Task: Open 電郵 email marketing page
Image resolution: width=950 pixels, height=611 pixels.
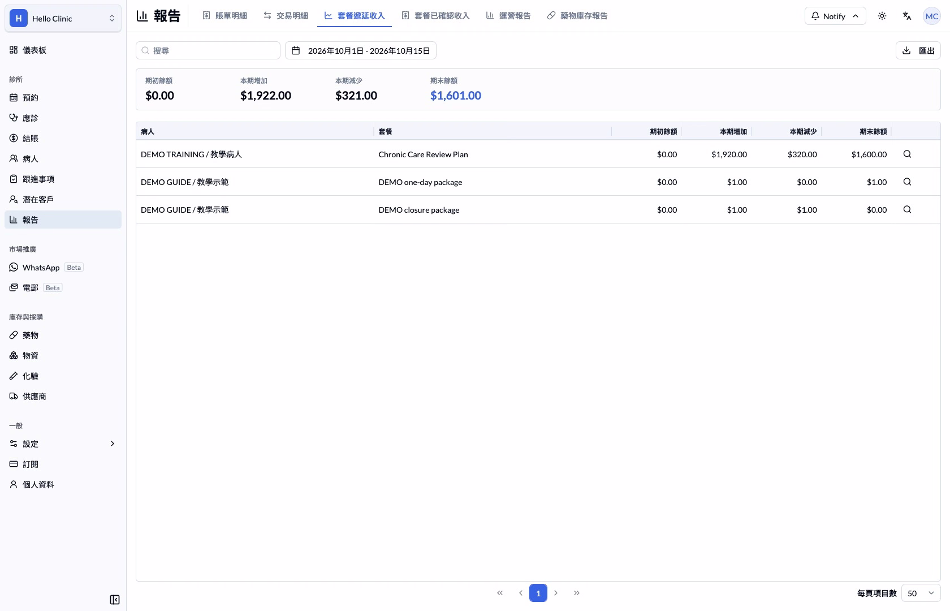Action: [63, 288]
